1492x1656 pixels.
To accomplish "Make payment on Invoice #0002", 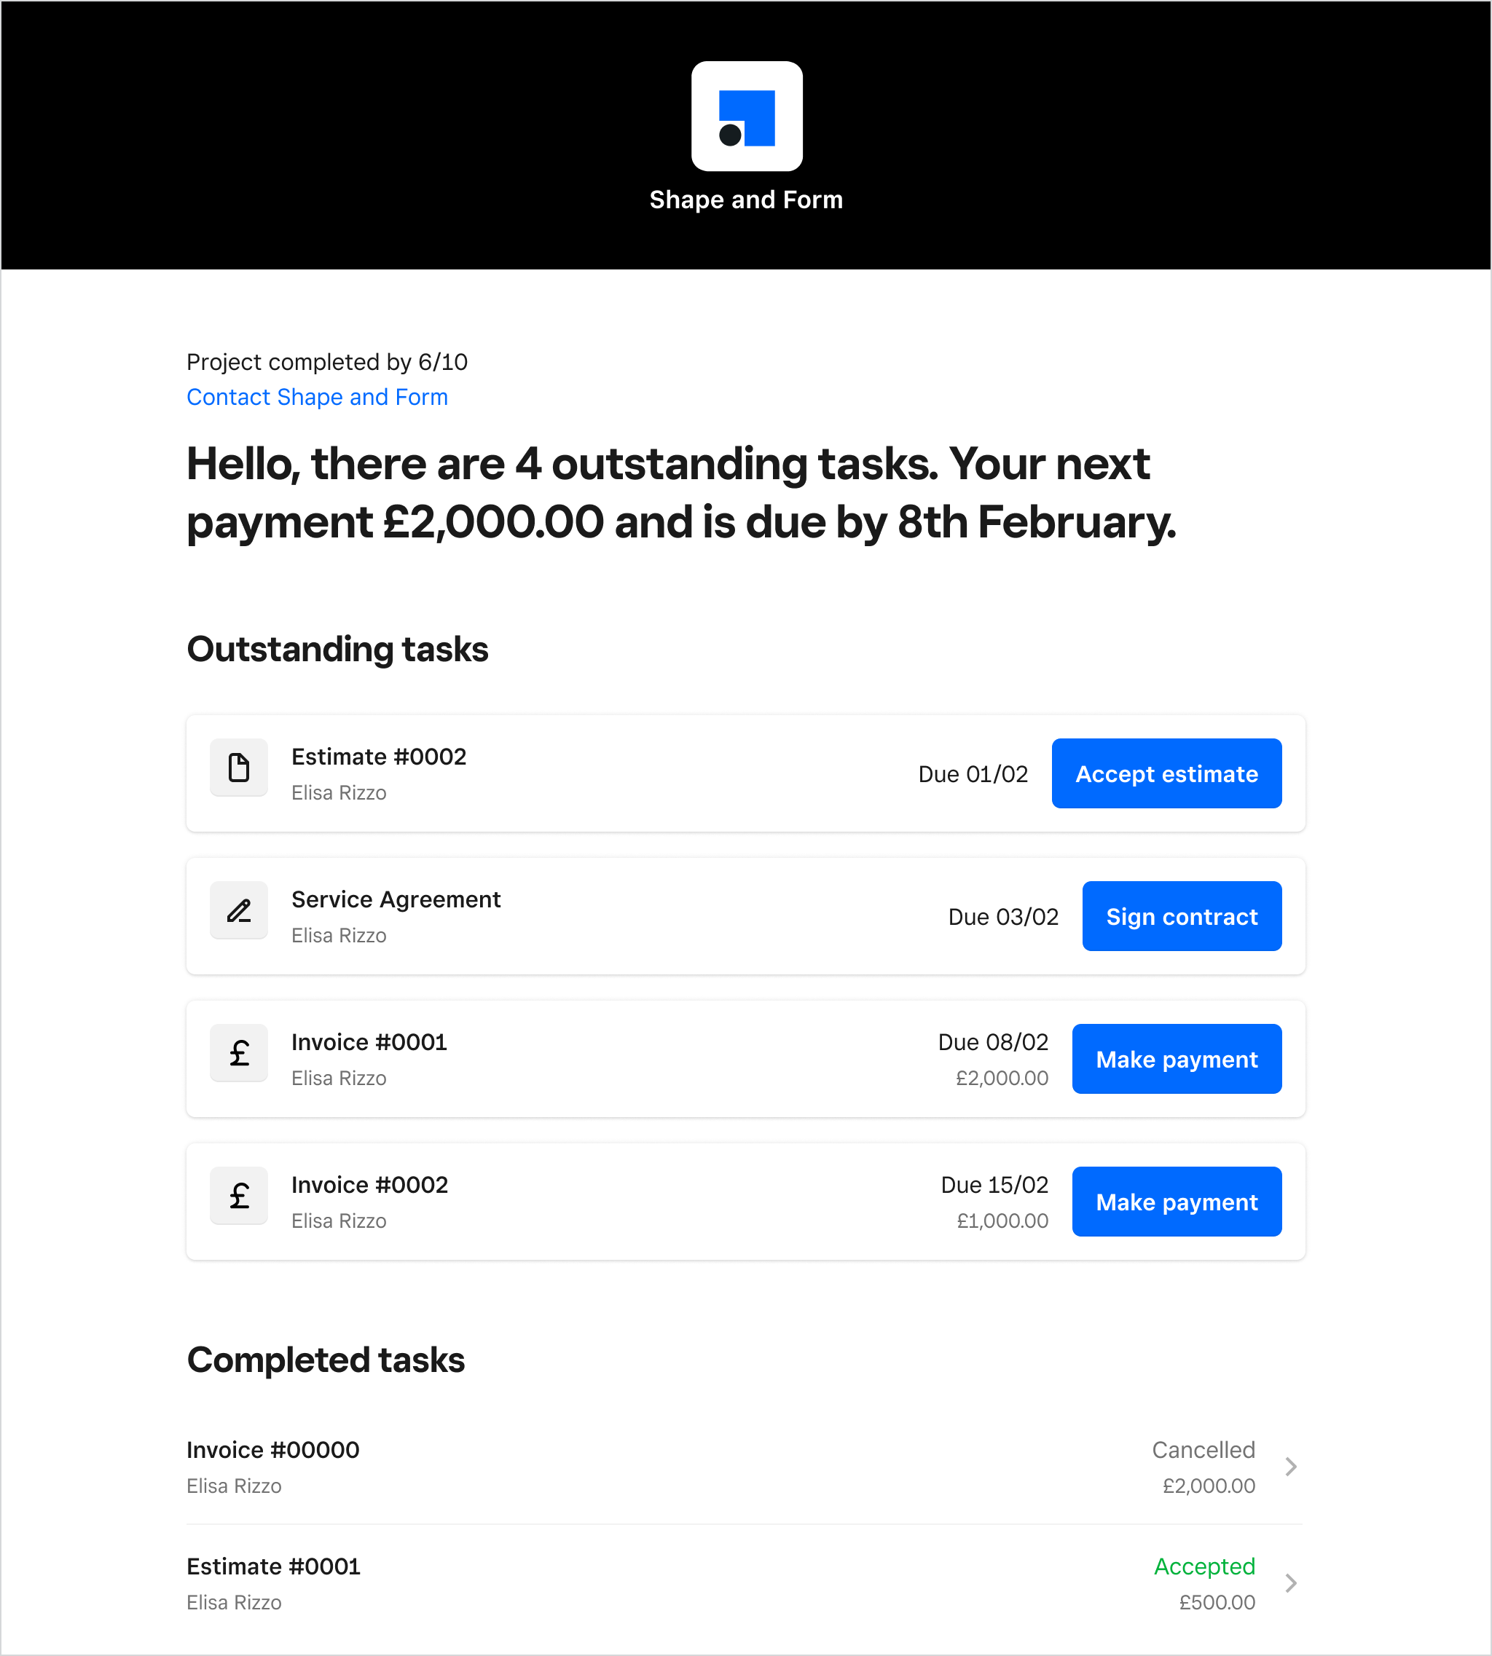I will (x=1177, y=1202).
